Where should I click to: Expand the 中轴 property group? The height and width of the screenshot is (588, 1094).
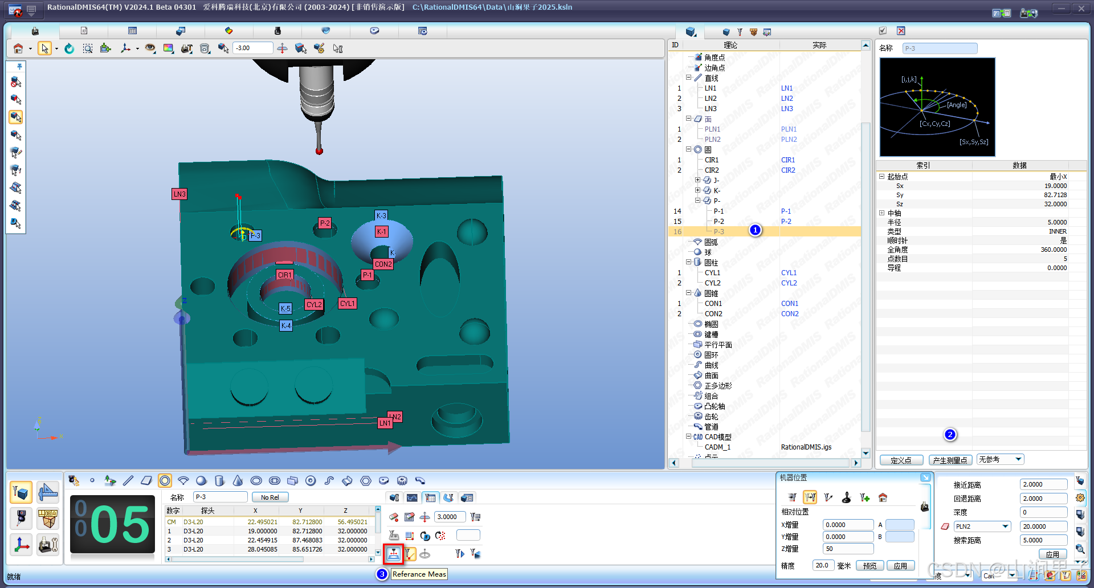tap(882, 213)
